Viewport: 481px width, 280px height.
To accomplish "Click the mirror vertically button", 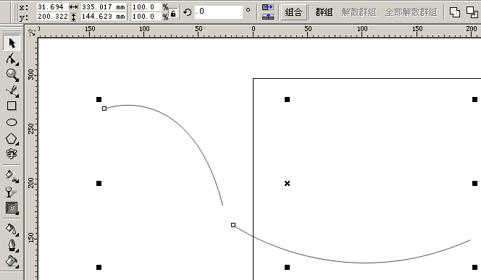I will (x=268, y=17).
